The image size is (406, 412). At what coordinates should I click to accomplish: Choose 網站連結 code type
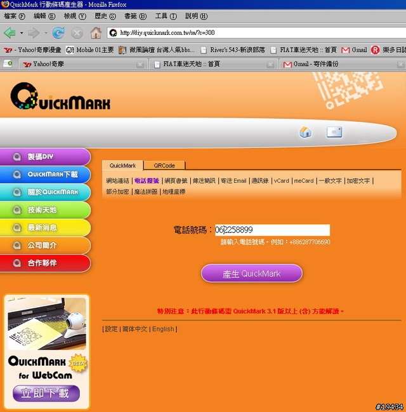(x=117, y=181)
